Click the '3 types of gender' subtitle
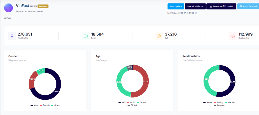Viewport: 259px width, 115px height. pos(17,60)
